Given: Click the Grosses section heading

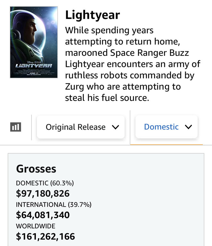Looking at the screenshot, I should tap(36, 169).
